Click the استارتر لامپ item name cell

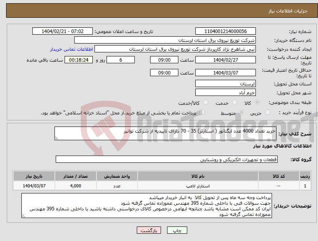point(198,186)
